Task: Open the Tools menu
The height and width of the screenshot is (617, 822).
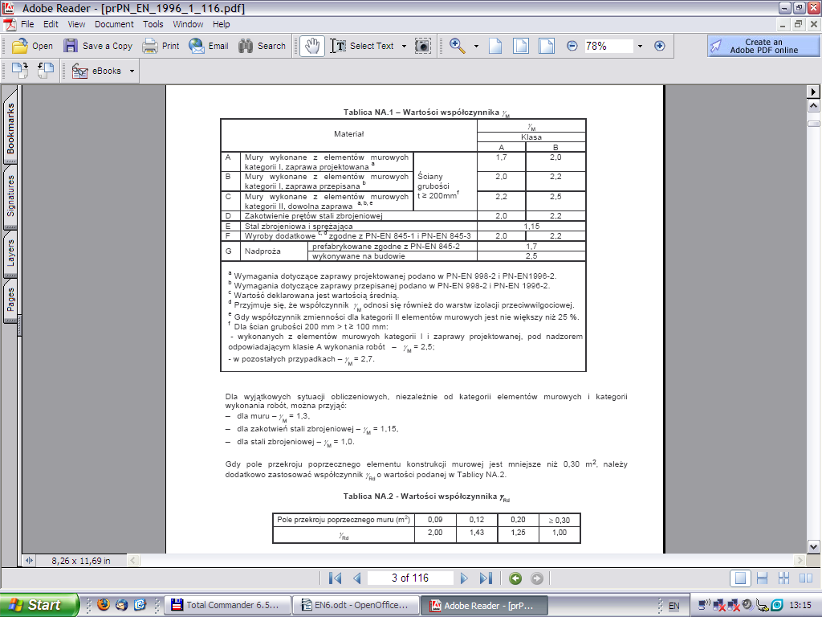Action: pos(153,24)
